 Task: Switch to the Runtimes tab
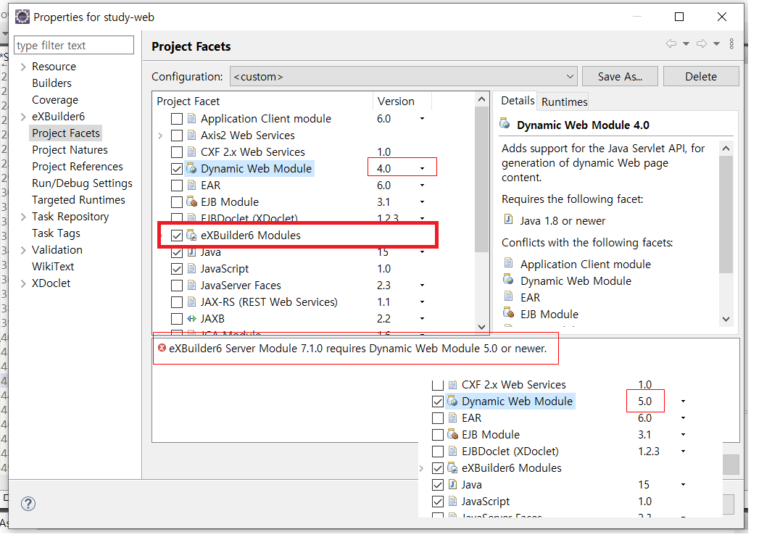(564, 102)
